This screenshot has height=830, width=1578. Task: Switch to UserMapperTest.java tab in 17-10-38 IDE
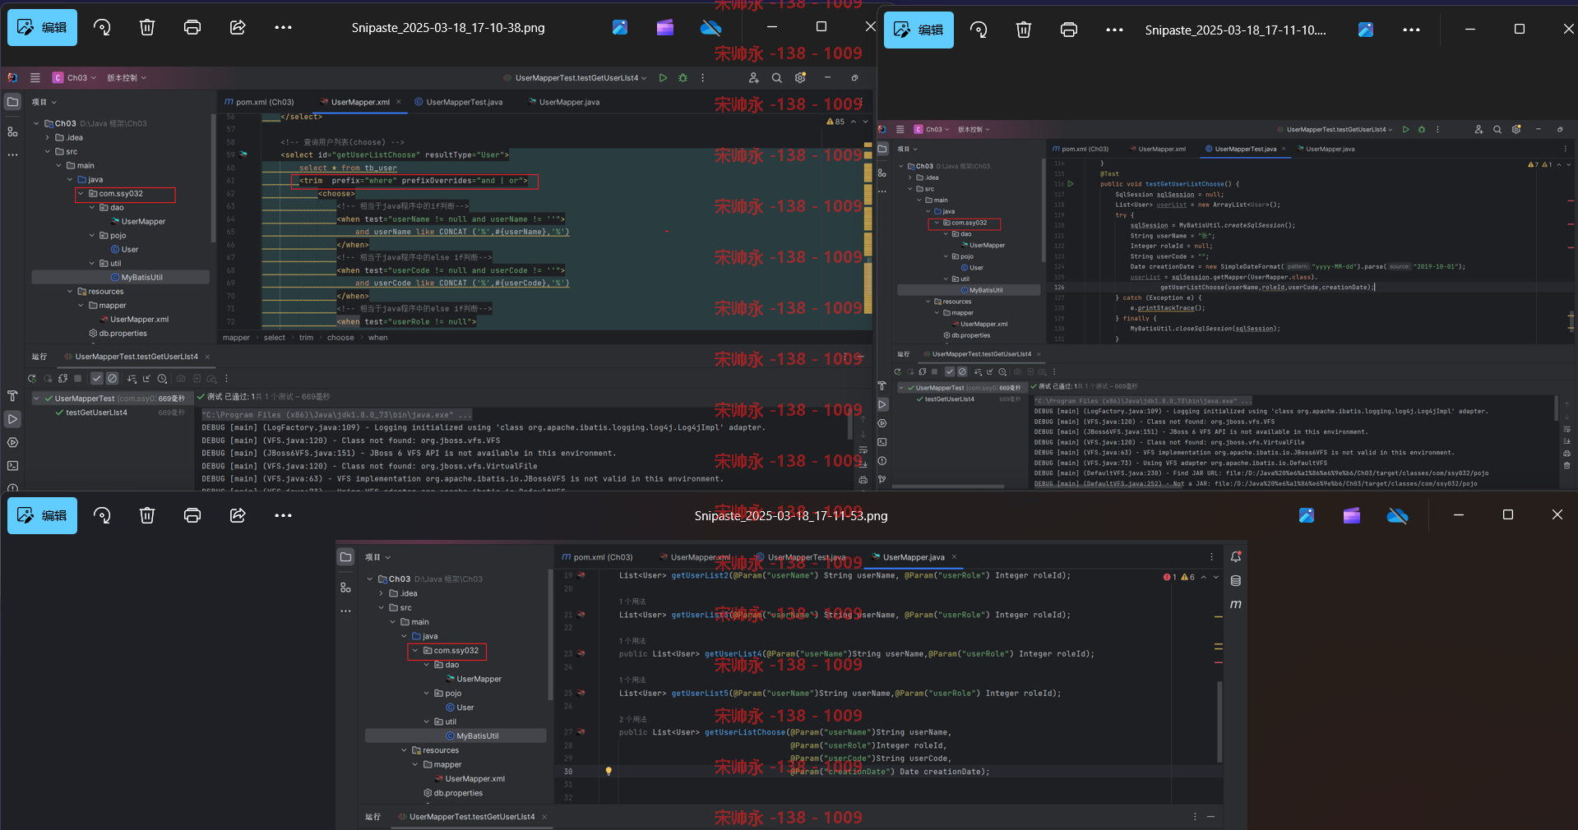pyautogui.click(x=458, y=103)
